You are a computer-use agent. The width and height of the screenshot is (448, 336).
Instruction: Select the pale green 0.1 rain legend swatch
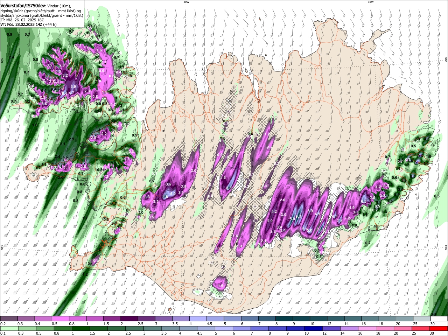coord(9,329)
